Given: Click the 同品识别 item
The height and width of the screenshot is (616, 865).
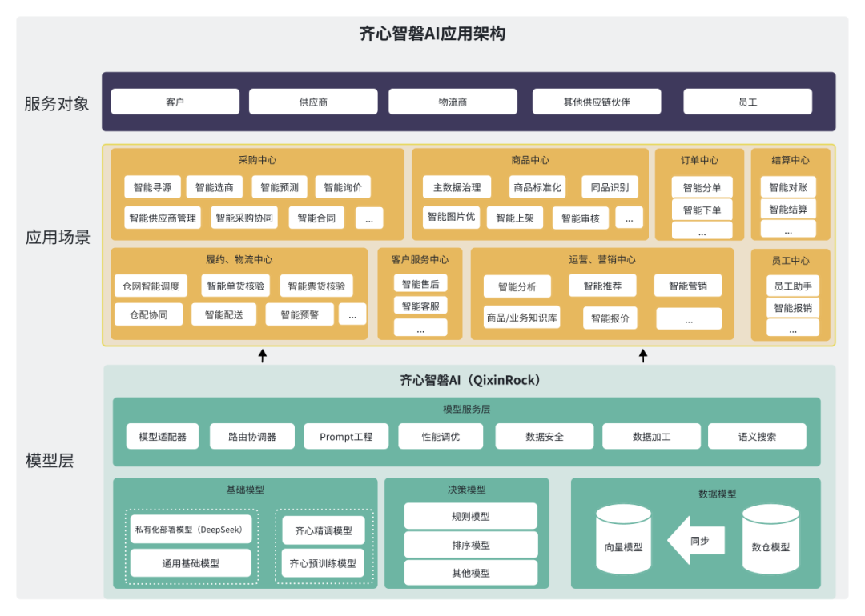Looking at the screenshot, I should coord(610,187).
